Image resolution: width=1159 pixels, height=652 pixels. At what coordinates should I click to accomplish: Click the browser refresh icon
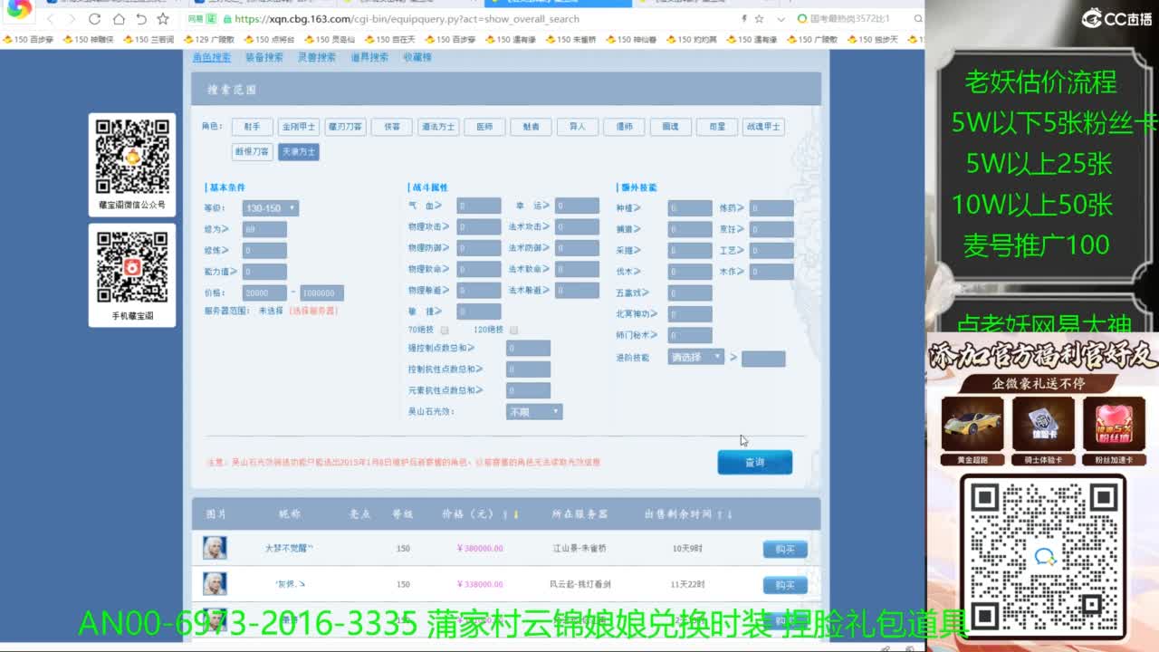(94, 18)
